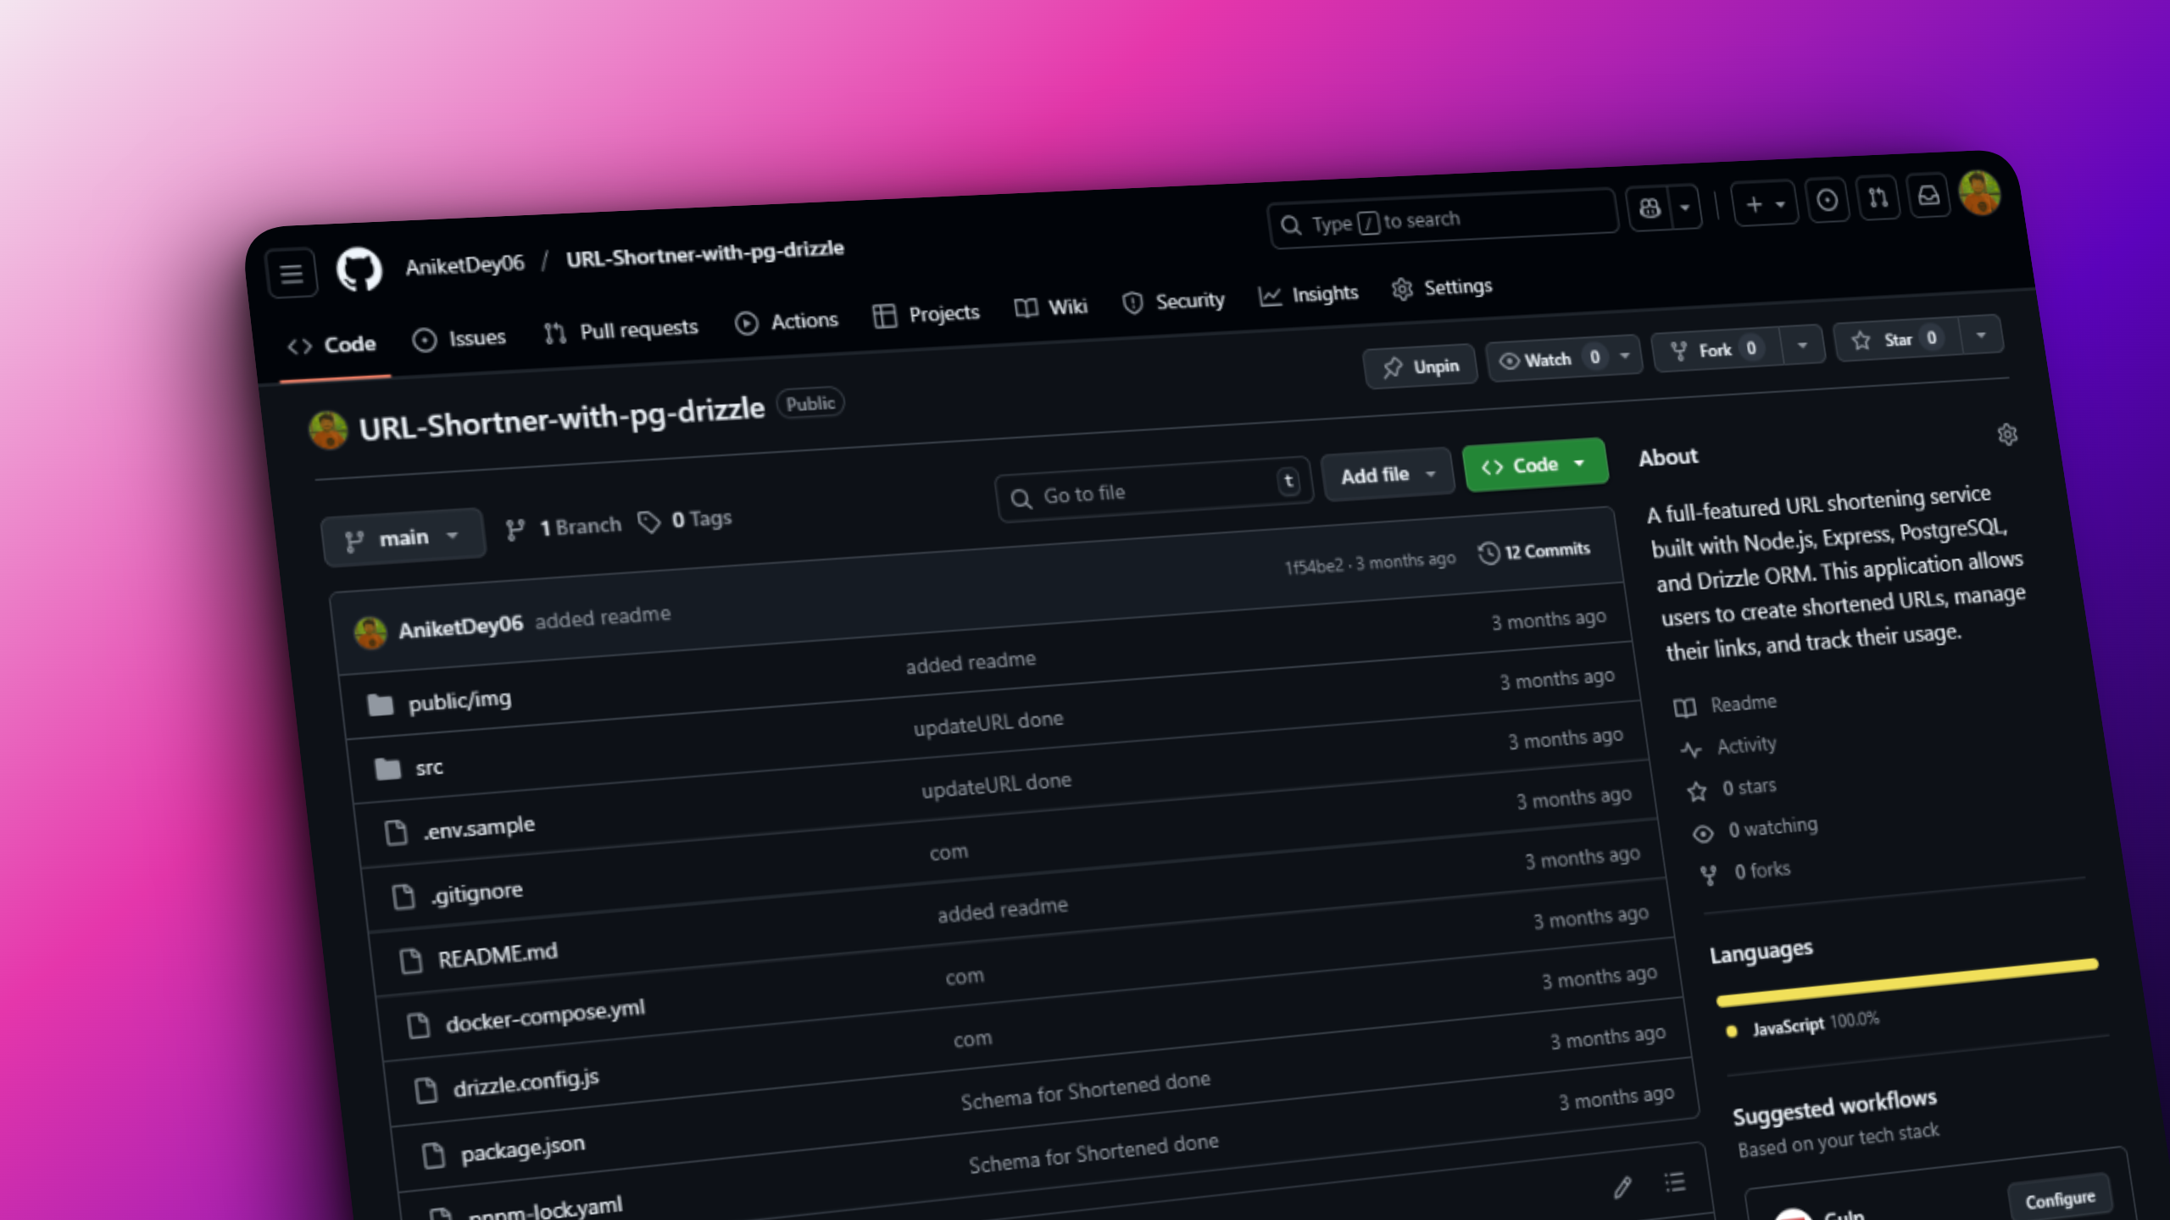Open the pull requests header icon
Image resolution: width=2170 pixels, height=1220 pixels.
pos(1878,198)
